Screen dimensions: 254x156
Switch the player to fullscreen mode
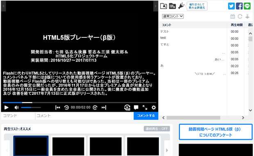(145, 108)
